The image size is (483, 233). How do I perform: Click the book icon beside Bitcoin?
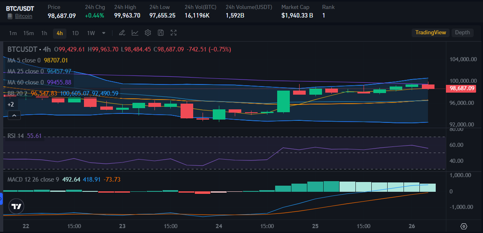tap(10, 16)
